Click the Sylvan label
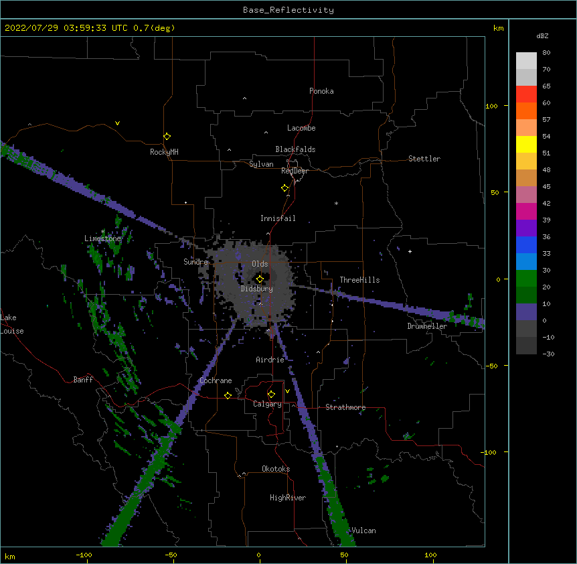This screenshot has height=564, width=577. (261, 164)
